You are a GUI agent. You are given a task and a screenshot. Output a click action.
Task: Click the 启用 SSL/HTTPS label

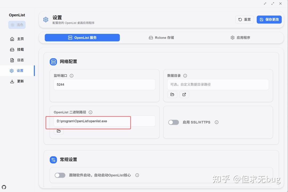click(x=196, y=122)
